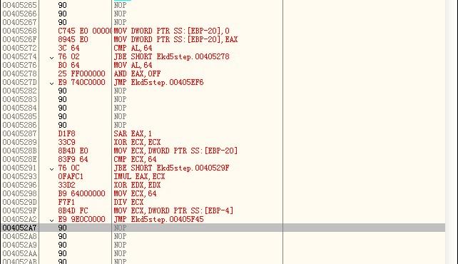Click address 0040528E in the address column
Screen dimensions: 458x264
19,159
